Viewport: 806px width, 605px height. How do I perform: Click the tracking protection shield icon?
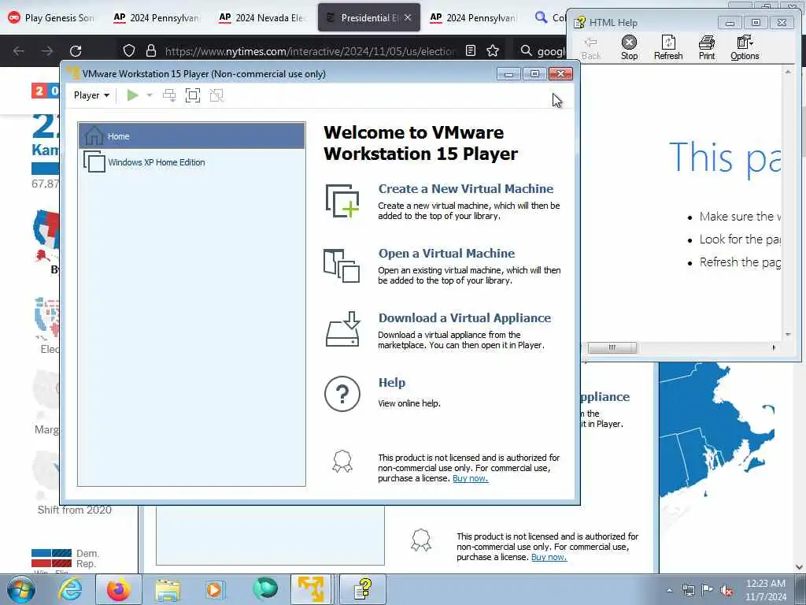point(129,50)
